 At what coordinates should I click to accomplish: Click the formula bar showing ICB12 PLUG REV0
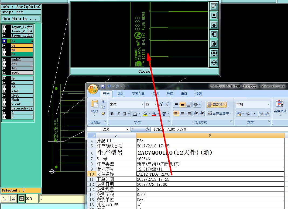click(x=220, y=129)
